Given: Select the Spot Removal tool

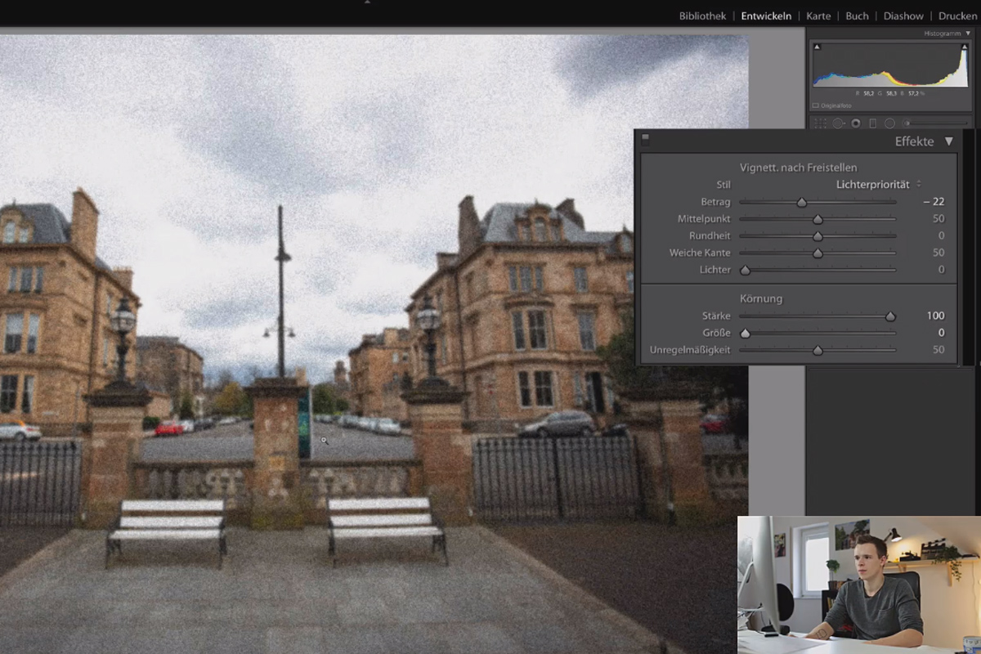Looking at the screenshot, I should pos(839,123).
